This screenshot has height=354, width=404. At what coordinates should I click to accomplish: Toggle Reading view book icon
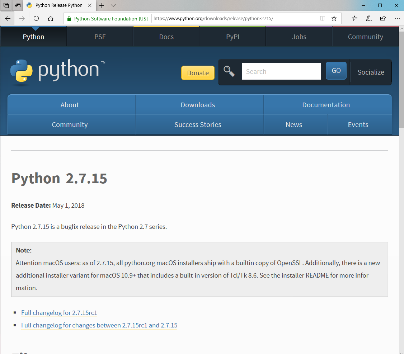click(322, 19)
